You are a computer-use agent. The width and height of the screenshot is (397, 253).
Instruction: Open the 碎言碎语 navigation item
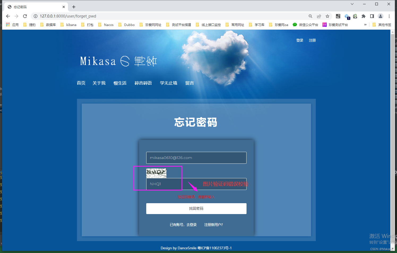click(143, 83)
